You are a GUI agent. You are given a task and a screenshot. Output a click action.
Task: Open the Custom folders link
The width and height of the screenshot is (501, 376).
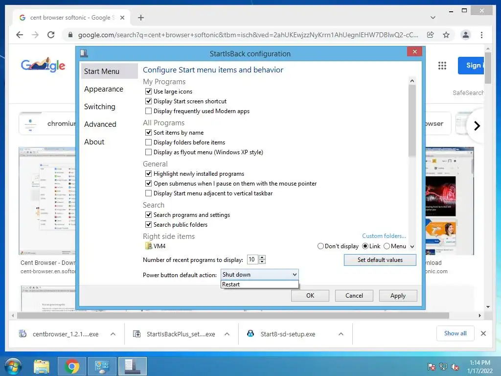coord(384,236)
